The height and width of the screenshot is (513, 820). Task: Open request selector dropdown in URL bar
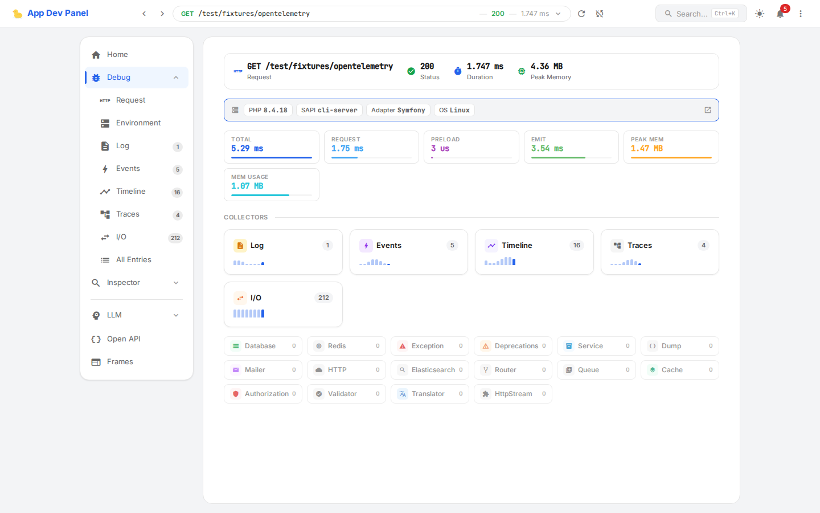[558, 14]
